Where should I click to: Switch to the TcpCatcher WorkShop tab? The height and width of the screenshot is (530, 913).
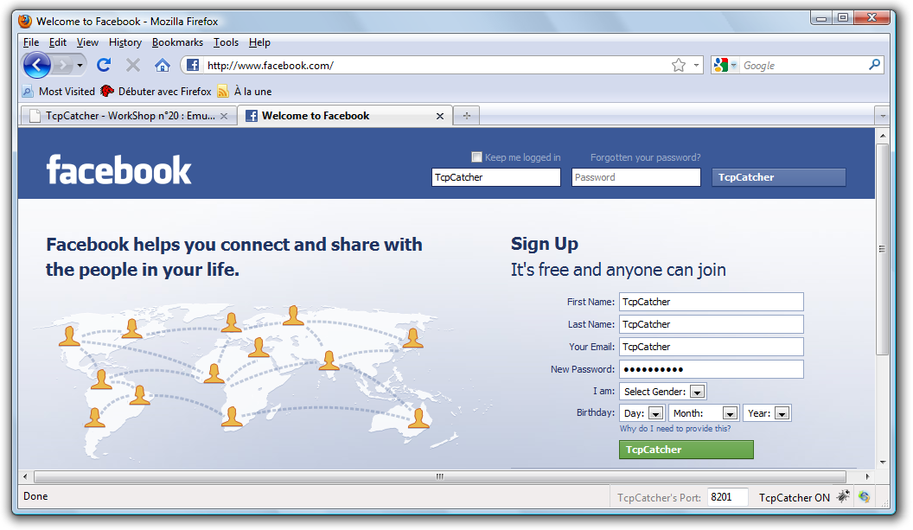pyautogui.click(x=128, y=116)
